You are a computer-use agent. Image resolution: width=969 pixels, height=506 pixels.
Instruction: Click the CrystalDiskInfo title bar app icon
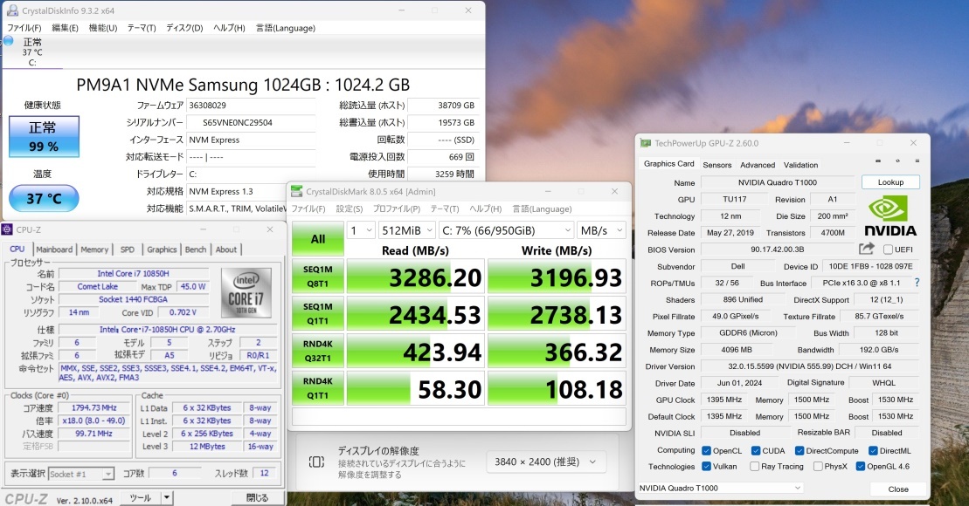point(12,10)
